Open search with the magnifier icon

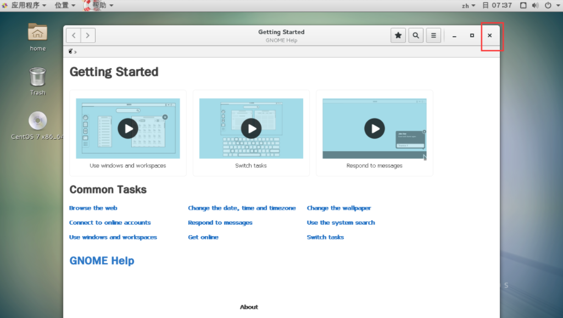(416, 35)
